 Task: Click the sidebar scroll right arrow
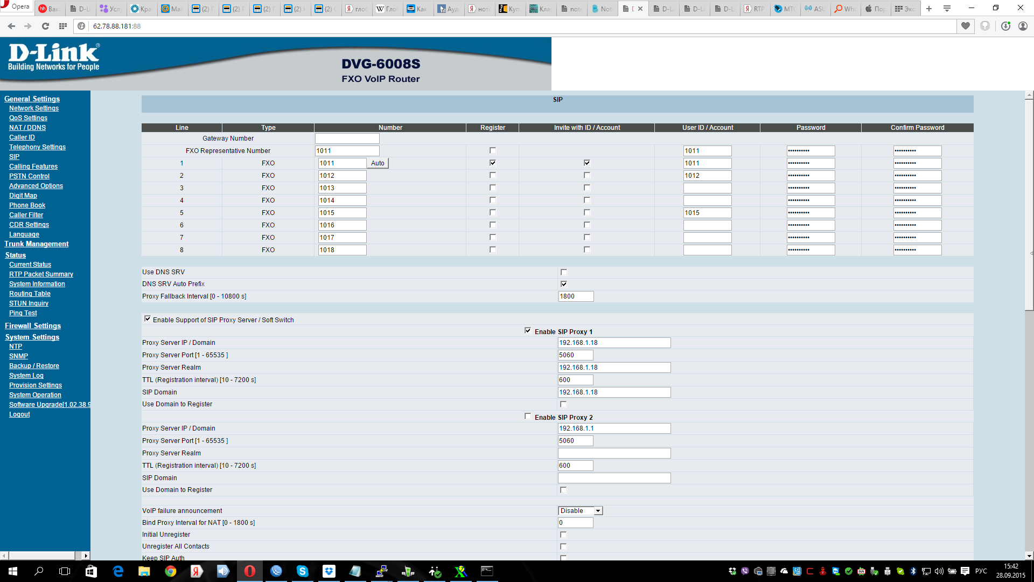(x=85, y=556)
